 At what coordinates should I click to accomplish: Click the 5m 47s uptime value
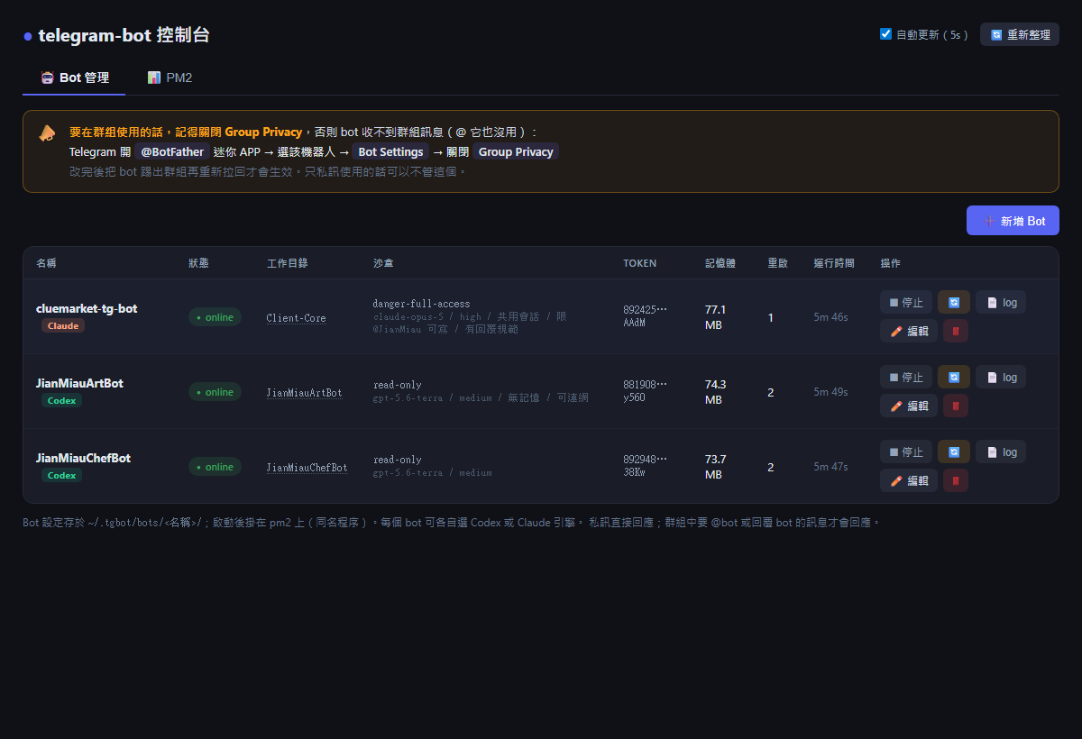[830, 467]
